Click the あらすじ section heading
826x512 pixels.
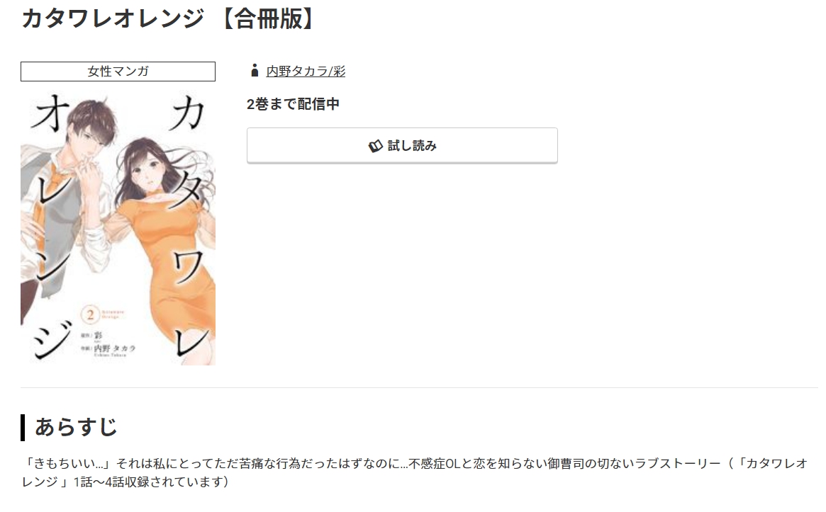click(76, 427)
